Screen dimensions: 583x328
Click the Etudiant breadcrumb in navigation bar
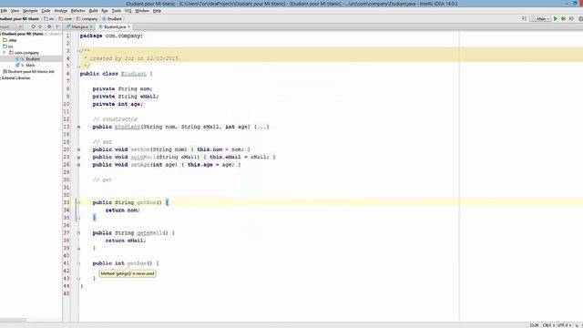click(112, 18)
